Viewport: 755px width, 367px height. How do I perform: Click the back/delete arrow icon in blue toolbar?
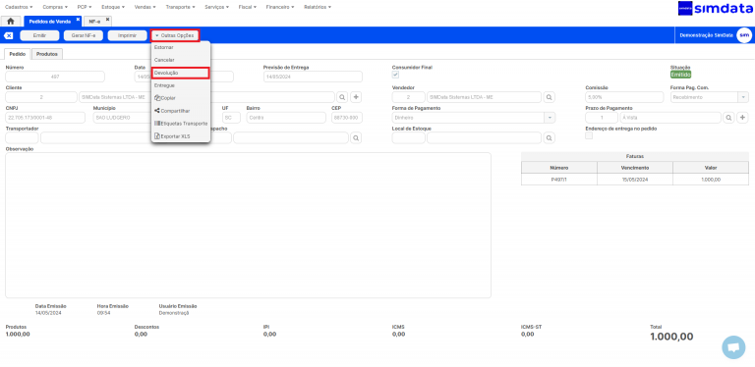click(x=9, y=35)
